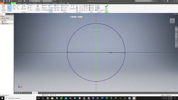Click the FRONT ViewCube face
The width and height of the screenshot is (178, 100).
point(172,21)
